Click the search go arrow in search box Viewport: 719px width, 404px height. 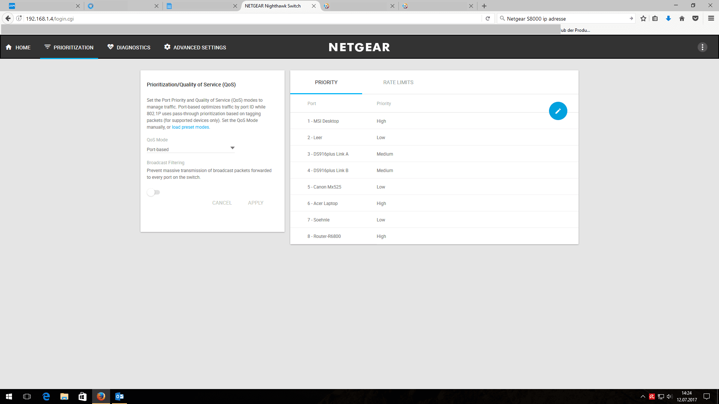tap(631, 18)
